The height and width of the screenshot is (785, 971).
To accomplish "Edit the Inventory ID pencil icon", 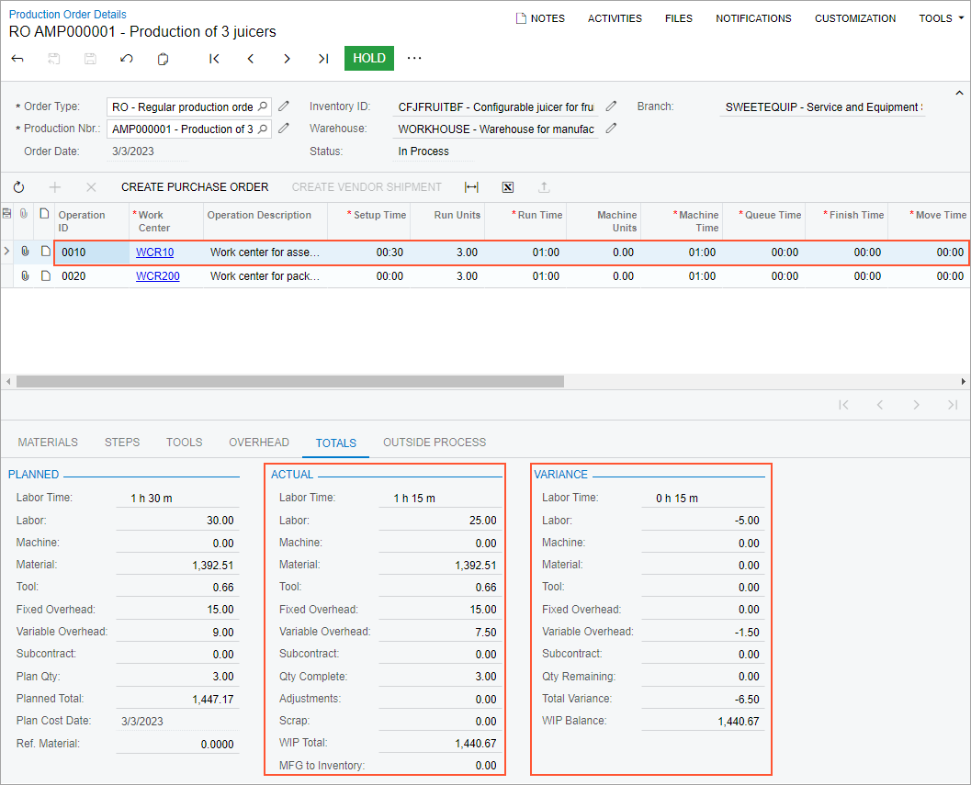I will pos(611,106).
